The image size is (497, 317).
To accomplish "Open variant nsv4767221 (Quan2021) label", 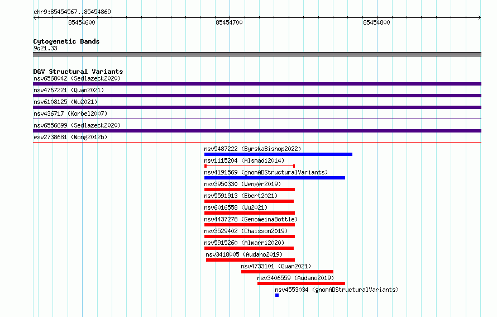I will (x=69, y=90).
